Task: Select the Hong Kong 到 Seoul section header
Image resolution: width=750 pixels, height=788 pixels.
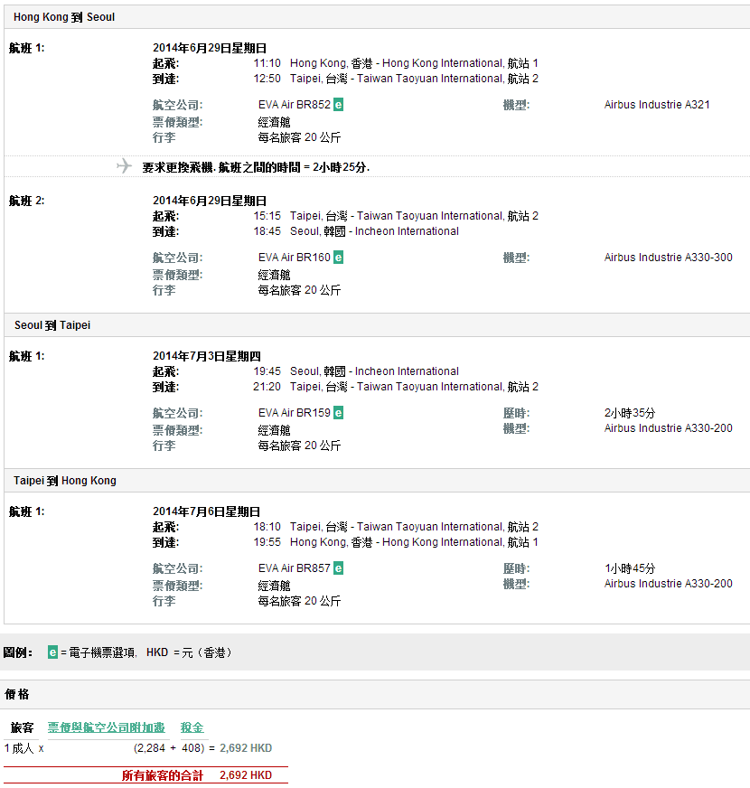Action: click(x=64, y=17)
